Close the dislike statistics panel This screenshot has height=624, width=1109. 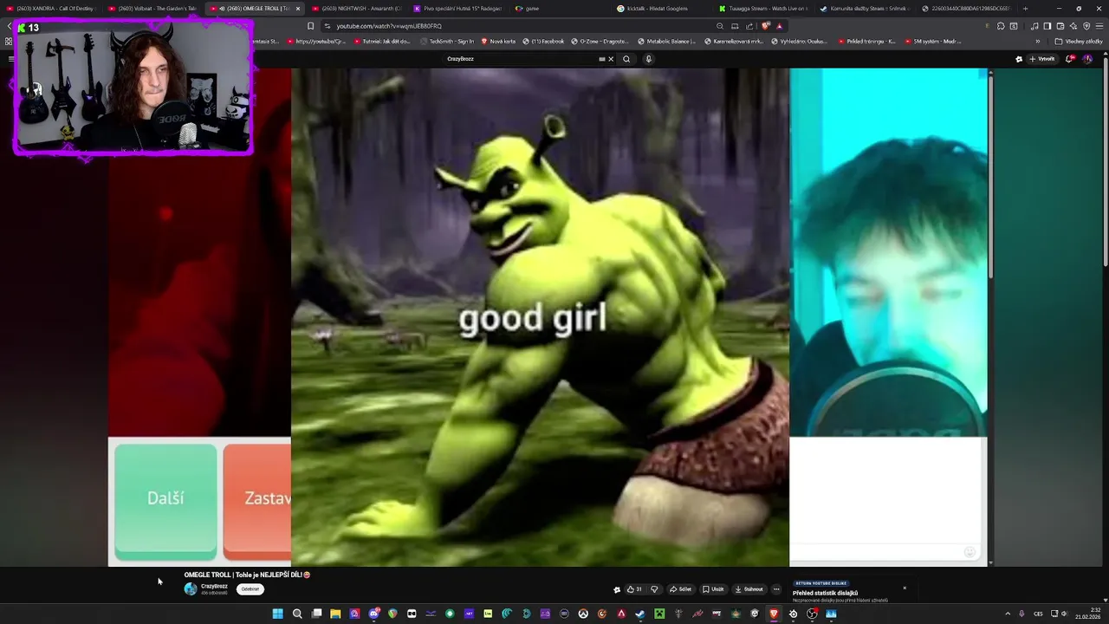tap(905, 588)
